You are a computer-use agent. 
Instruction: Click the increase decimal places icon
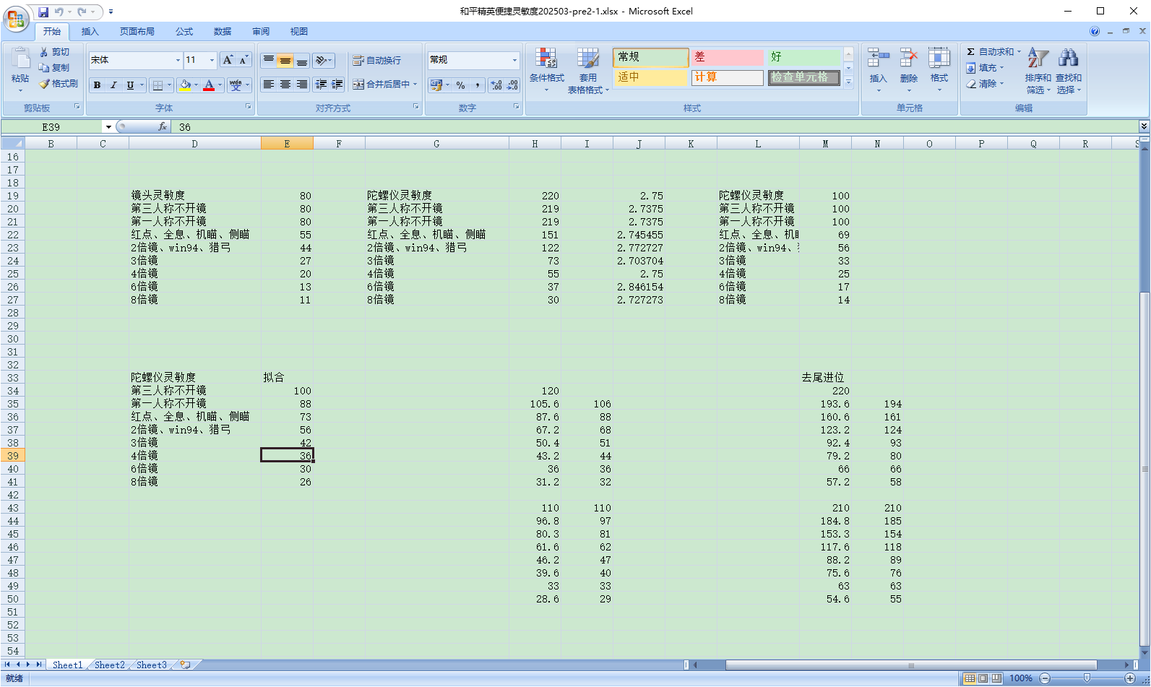(496, 85)
